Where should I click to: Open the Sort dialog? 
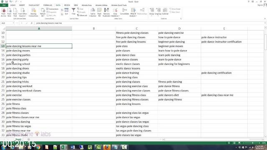[x=66, y=12]
